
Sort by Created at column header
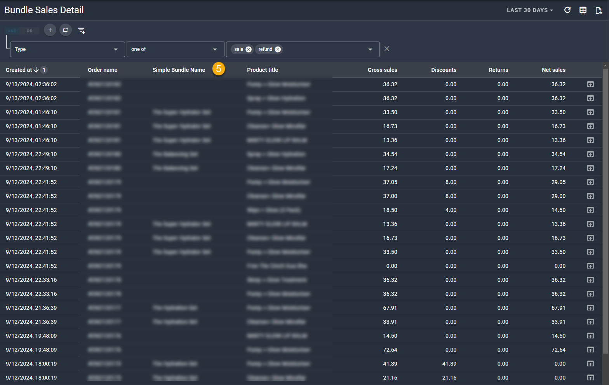click(19, 70)
